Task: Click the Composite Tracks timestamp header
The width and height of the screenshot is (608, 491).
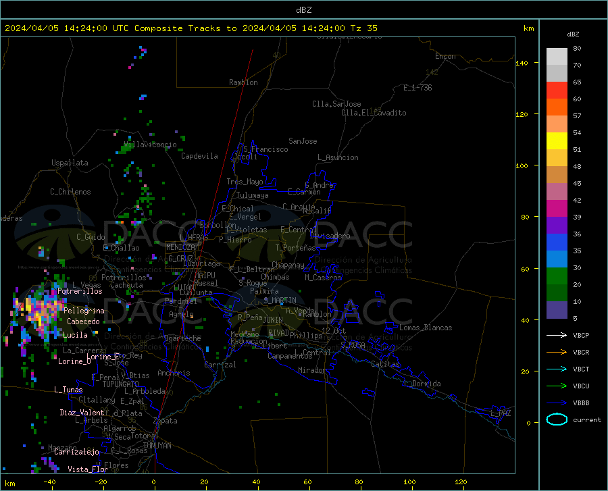Action: pyautogui.click(x=191, y=28)
